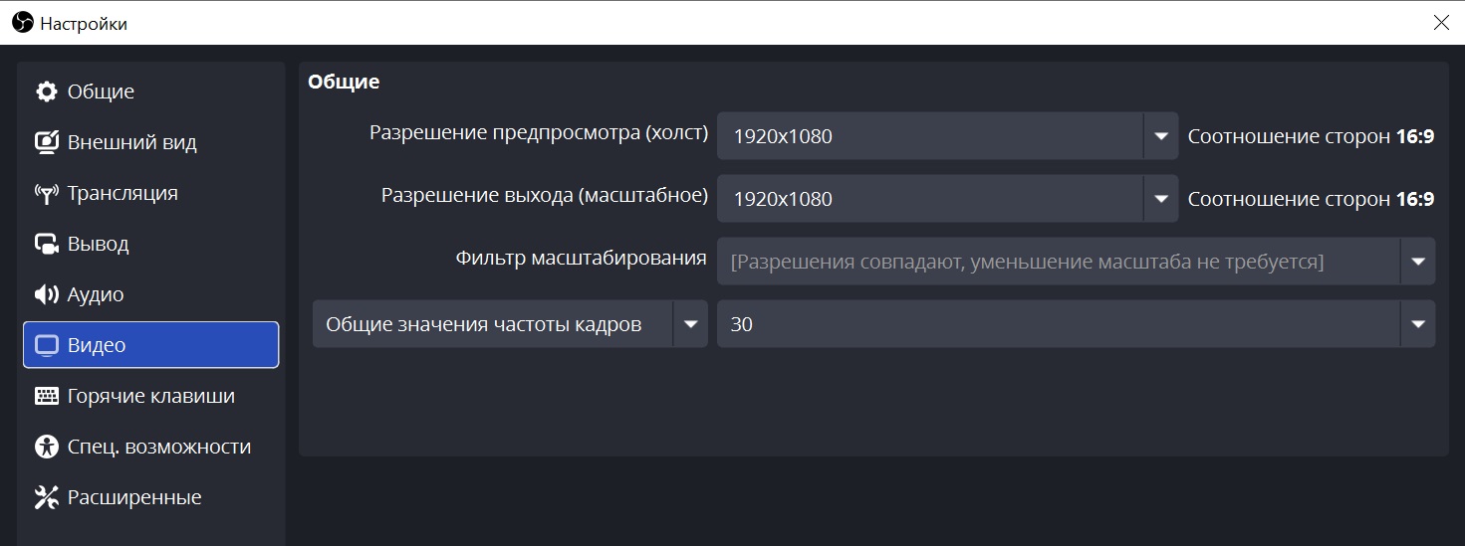Switch to the Аудио settings section
Screen dimensions: 1465x546
pyautogui.click(x=96, y=294)
